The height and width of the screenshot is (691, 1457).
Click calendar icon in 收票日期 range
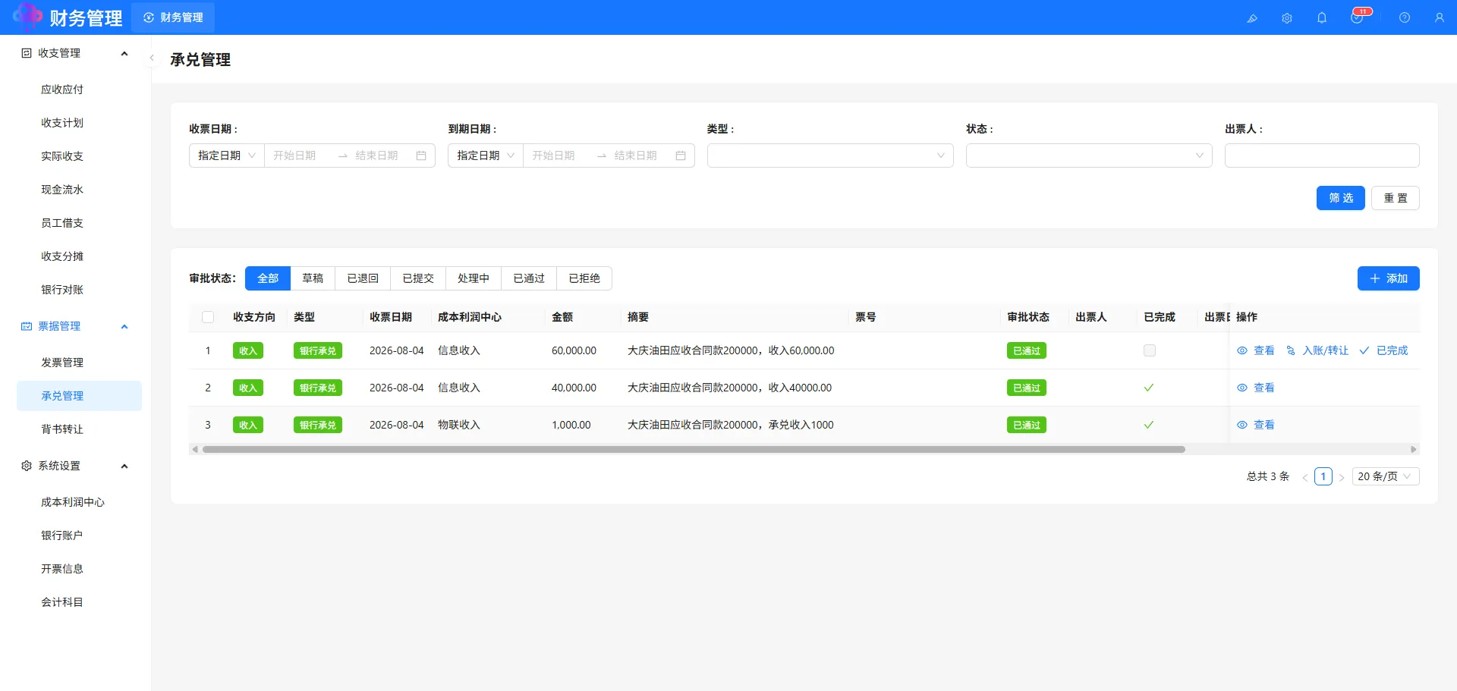point(421,155)
